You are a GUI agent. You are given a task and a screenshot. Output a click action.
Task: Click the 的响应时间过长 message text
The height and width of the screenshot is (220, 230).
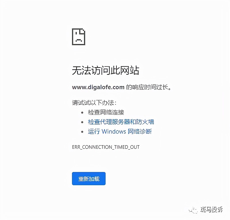point(148,87)
